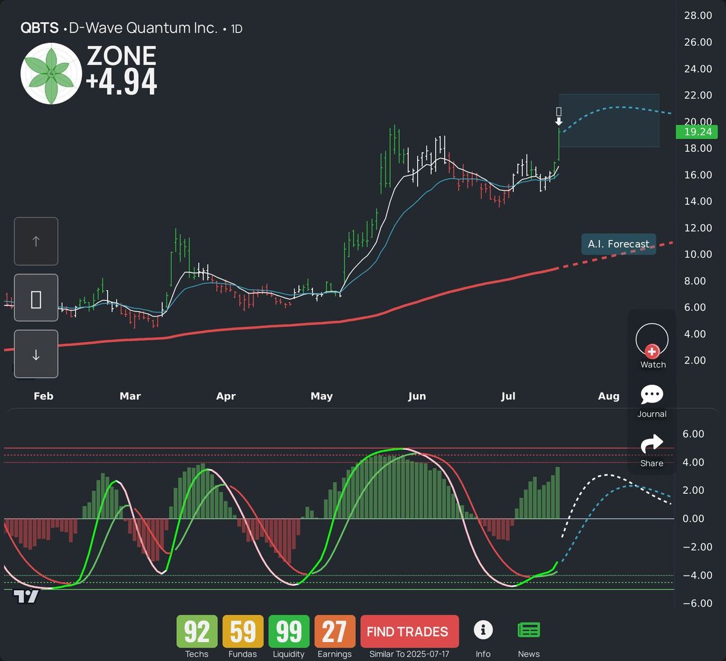Click the Jul label on time axis
Viewport: 726px width, 661px height.
point(508,396)
